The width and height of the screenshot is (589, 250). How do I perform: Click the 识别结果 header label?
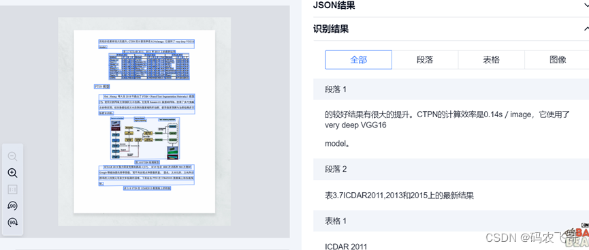click(x=331, y=29)
